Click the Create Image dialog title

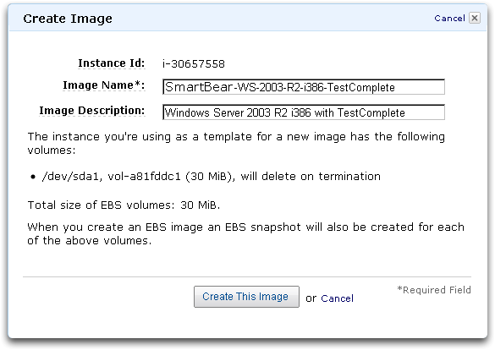coord(68,19)
